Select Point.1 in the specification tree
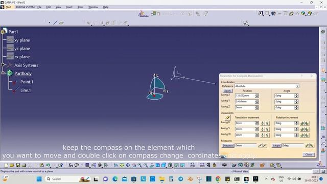This screenshot has width=327, height=184. click(27, 82)
